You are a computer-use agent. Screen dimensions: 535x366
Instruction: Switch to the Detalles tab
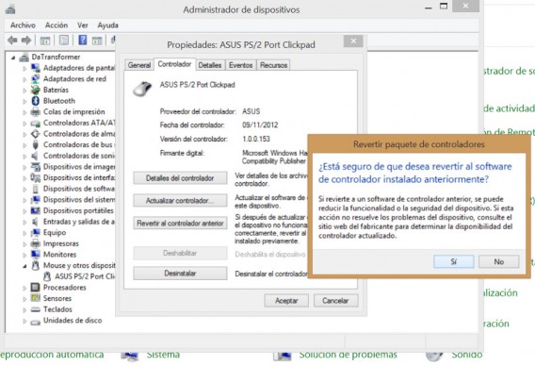coord(210,65)
